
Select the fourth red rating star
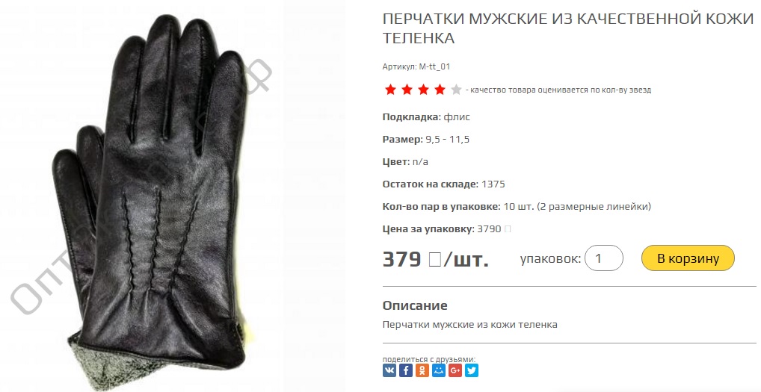440,90
